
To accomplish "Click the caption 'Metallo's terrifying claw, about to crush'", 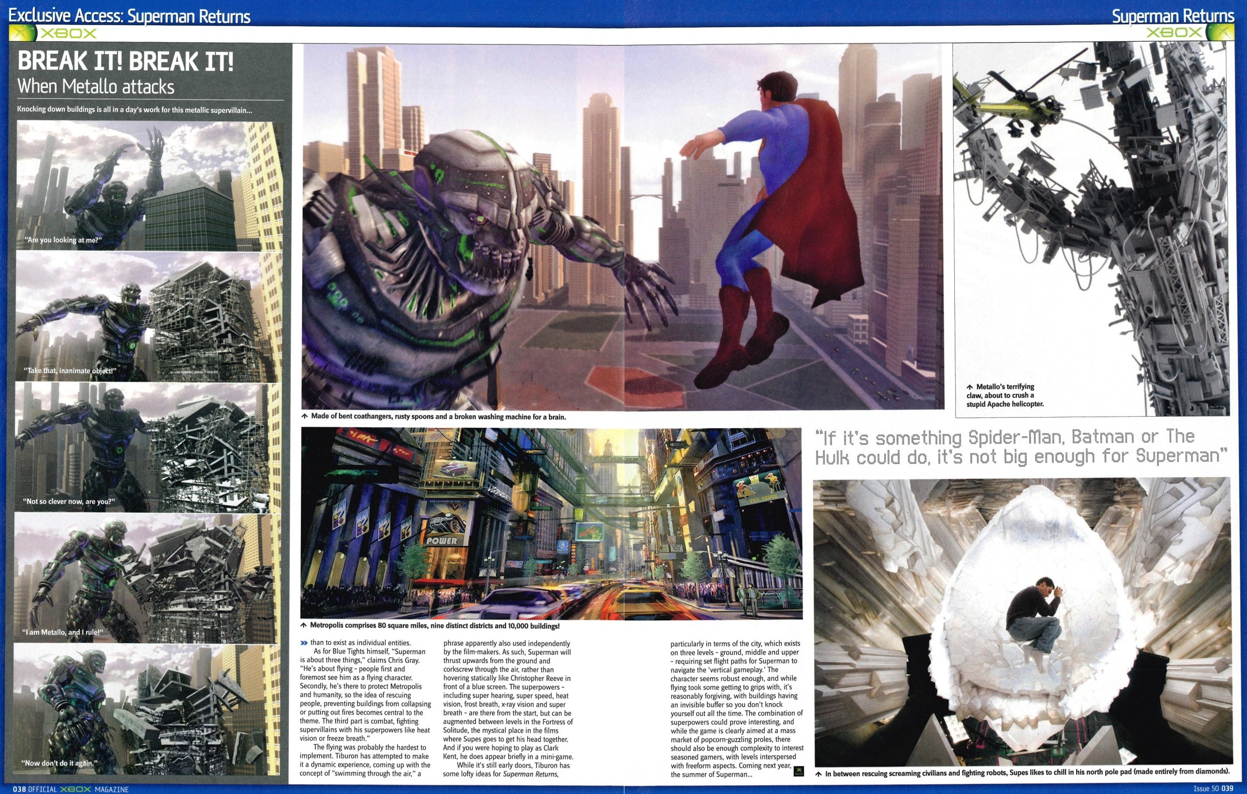I will (x=1005, y=395).
